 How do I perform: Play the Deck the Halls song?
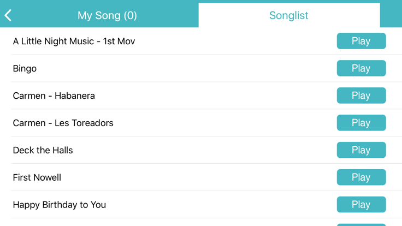pyautogui.click(x=361, y=150)
